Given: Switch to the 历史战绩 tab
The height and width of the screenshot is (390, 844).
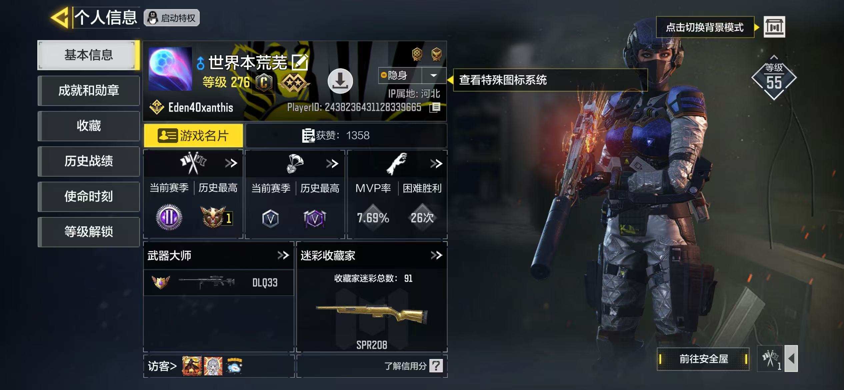Looking at the screenshot, I should point(89,161).
